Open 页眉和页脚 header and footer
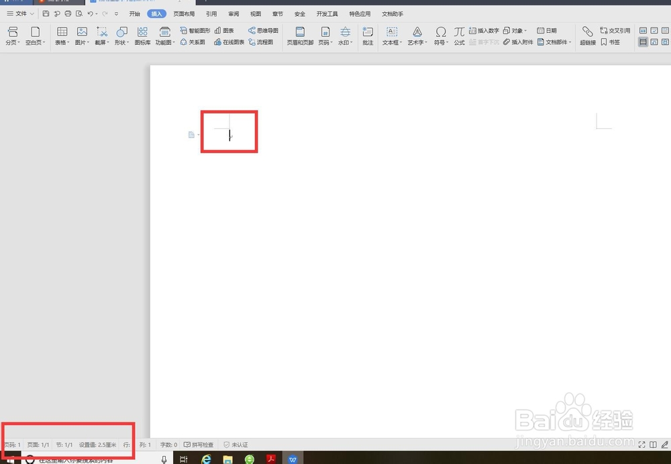Viewport: 671px width, 464px height. coord(300,36)
